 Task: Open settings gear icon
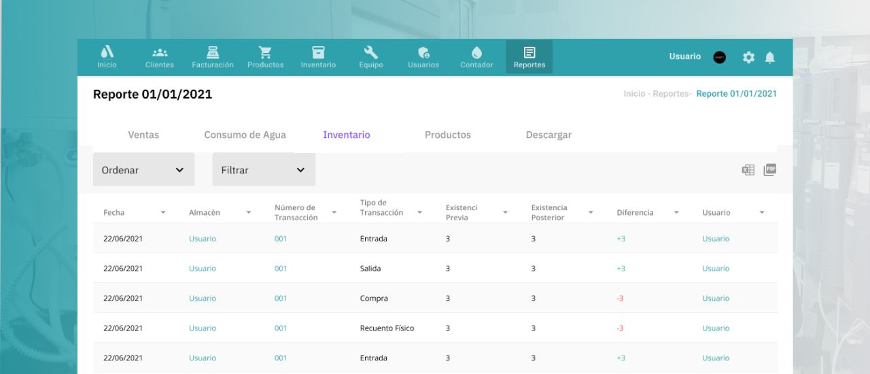748,58
